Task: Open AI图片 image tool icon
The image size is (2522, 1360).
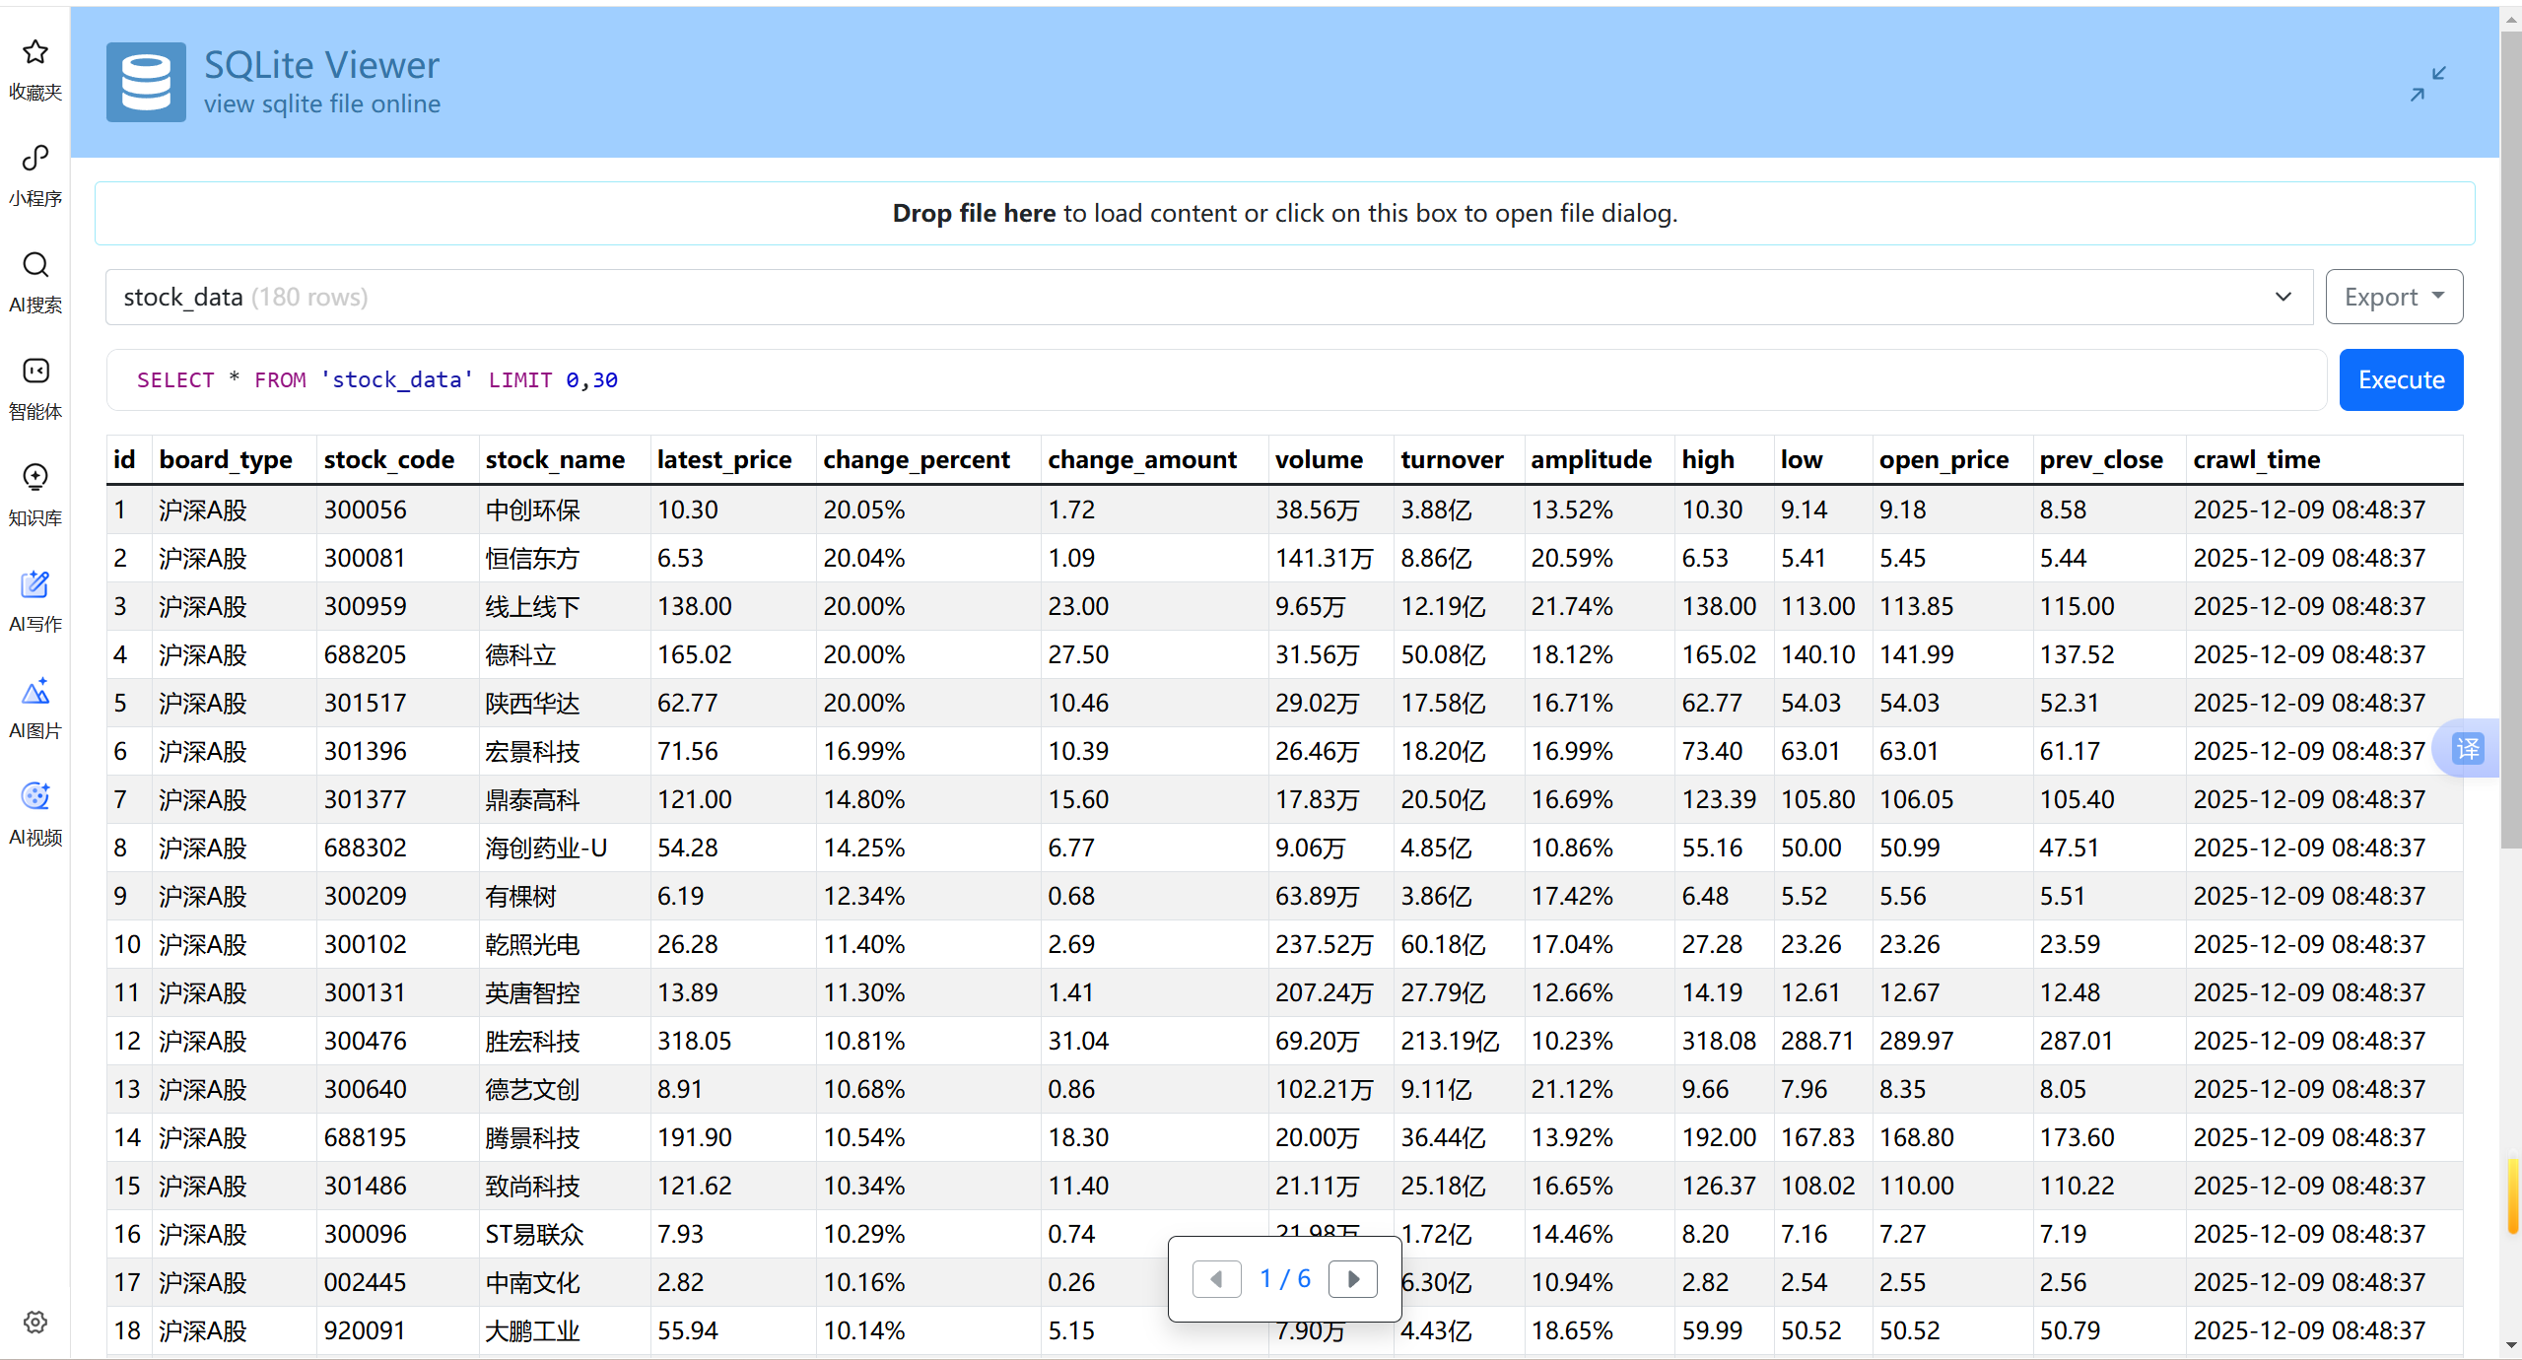Action: [x=35, y=691]
